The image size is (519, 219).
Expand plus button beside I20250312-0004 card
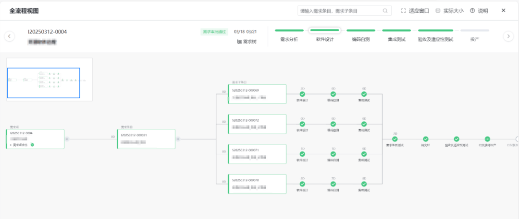[67, 139]
